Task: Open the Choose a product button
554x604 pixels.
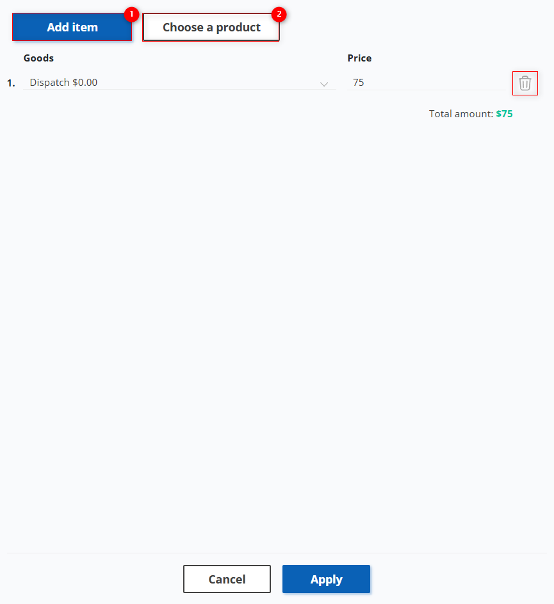Action: point(211,28)
